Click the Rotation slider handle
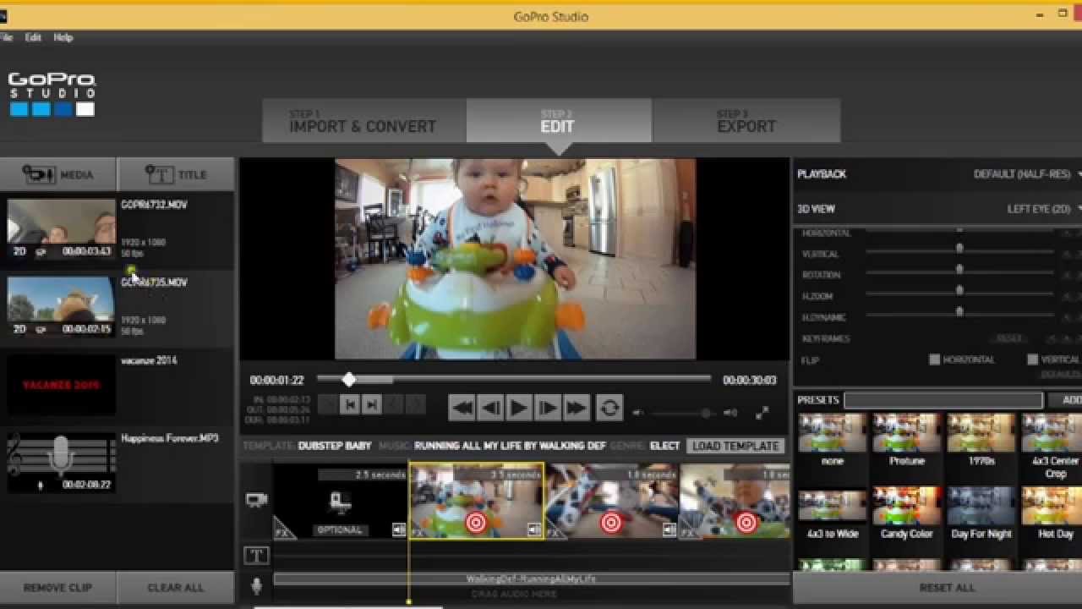 (959, 270)
